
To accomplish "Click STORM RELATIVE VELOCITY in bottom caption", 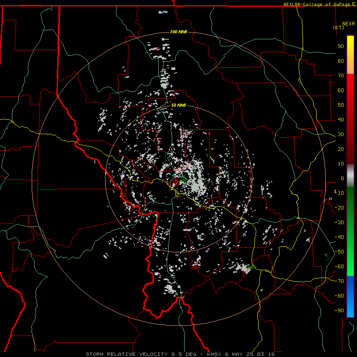I will tap(127, 354).
